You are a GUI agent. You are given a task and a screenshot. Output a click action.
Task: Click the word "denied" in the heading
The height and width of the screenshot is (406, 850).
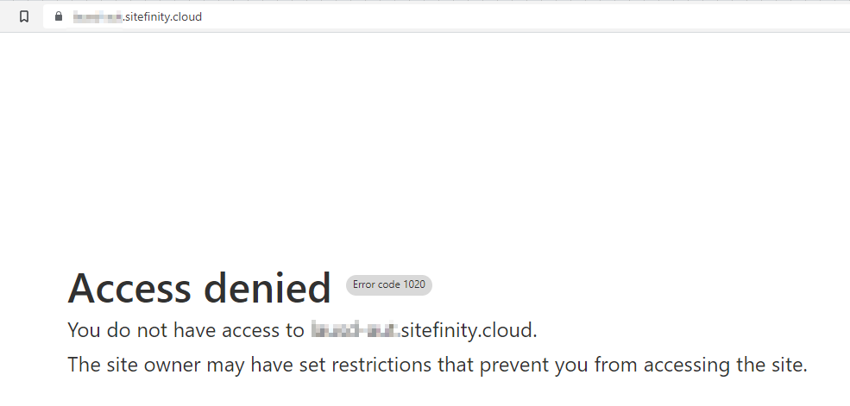point(268,288)
